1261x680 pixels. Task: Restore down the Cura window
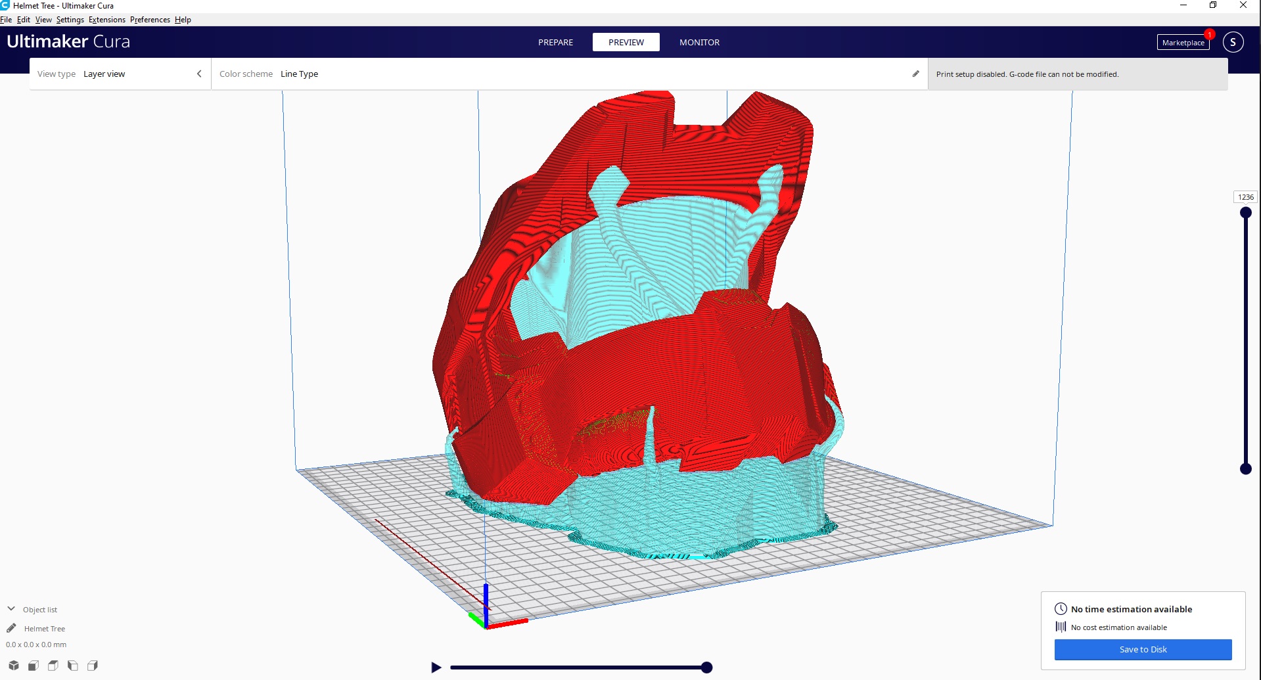coord(1213,5)
